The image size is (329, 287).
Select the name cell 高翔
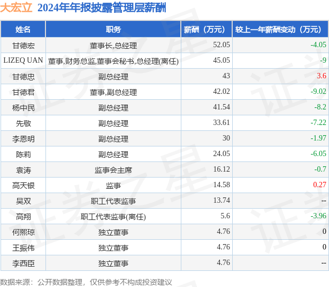point(24,217)
